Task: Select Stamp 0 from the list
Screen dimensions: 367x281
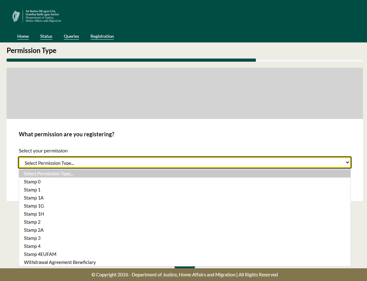Action: coord(185,182)
